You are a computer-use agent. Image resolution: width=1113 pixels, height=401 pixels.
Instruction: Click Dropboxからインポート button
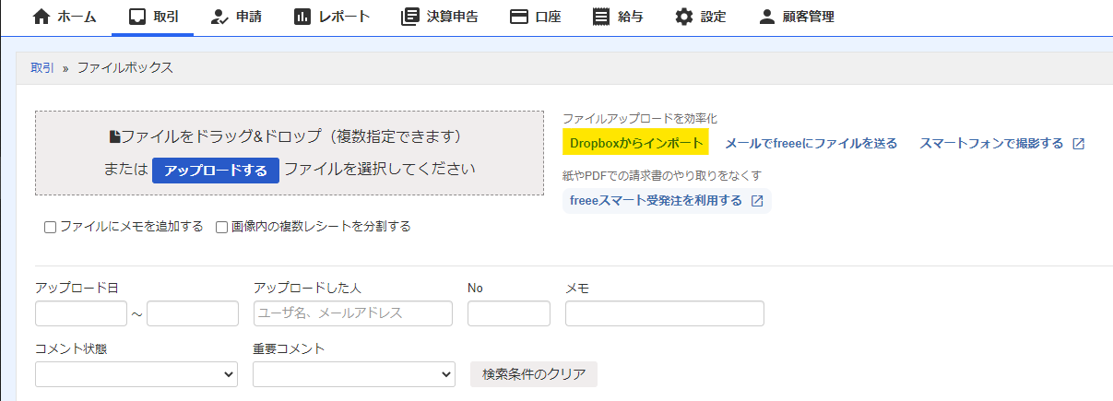pos(635,143)
